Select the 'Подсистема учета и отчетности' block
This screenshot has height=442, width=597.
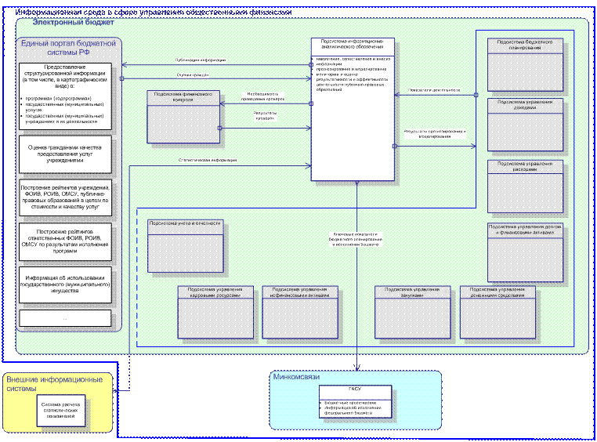185,245
